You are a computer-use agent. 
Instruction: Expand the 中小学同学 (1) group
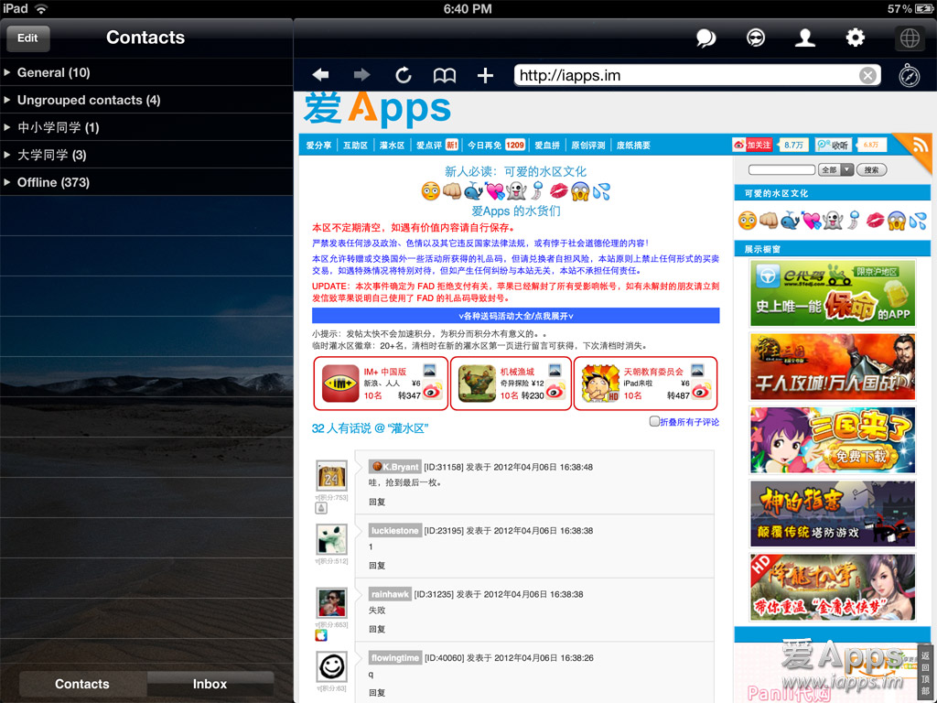pos(146,127)
